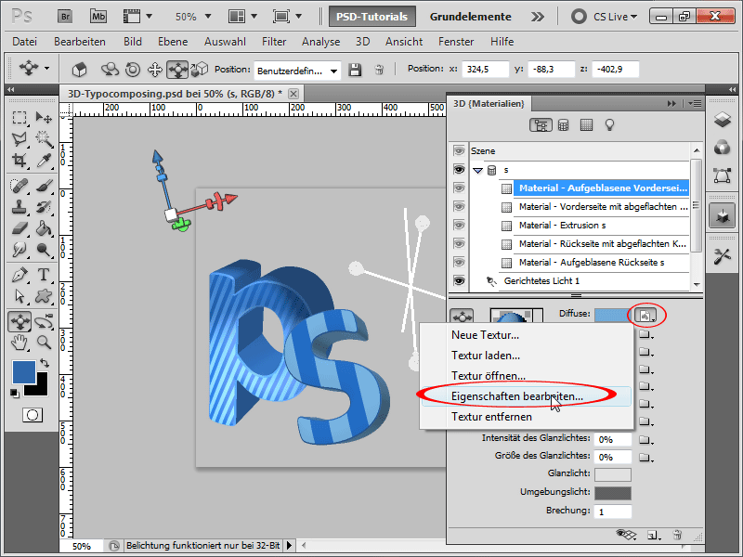The height and width of the screenshot is (557, 743).
Task: Filter 3D panel by meshes
Action: 563,125
